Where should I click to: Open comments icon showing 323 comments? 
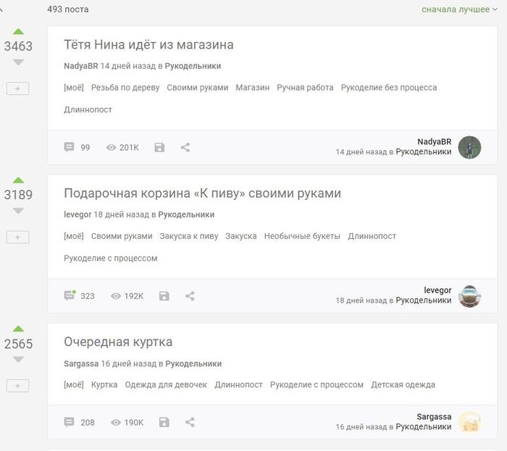[70, 295]
